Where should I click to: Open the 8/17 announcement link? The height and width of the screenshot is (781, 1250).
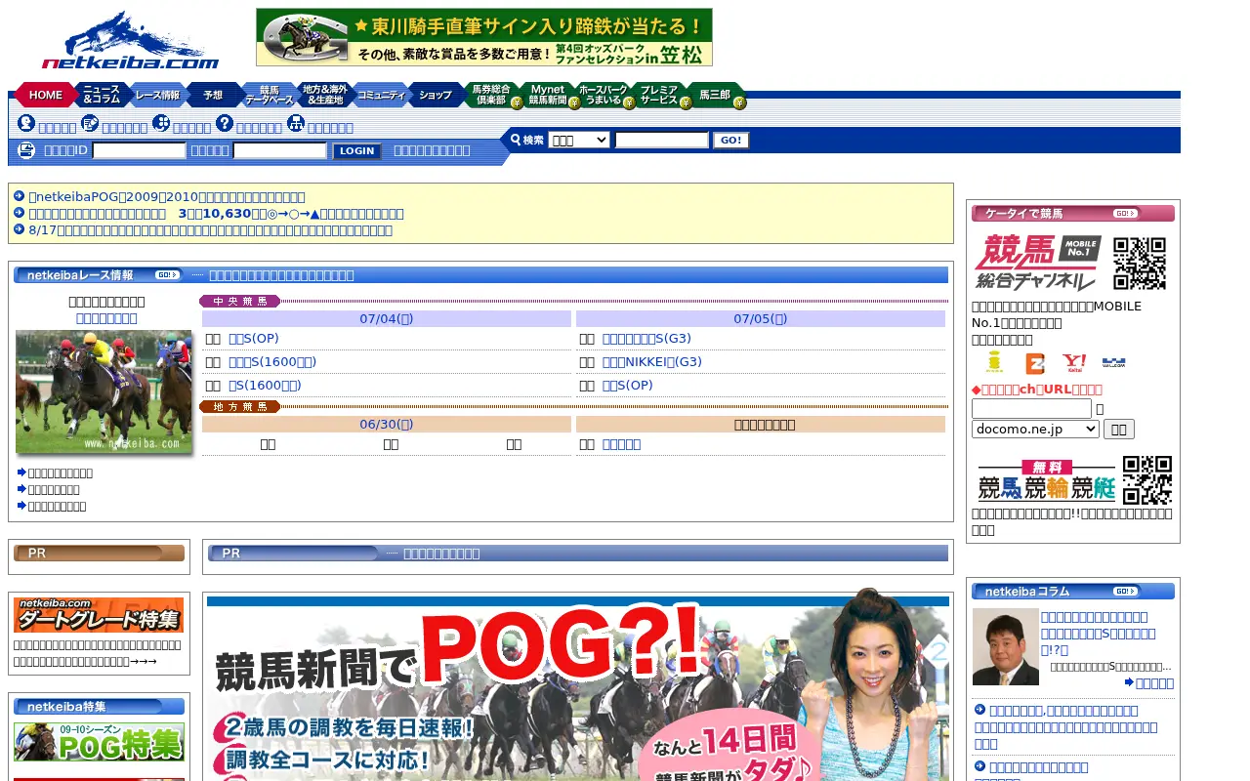(210, 230)
